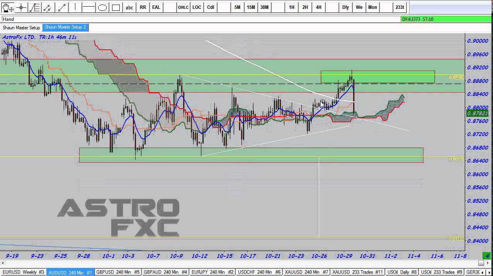Choose the Fibonacci fan drawing tool
This screenshot has height=276, width=493.
(x=35, y=7)
